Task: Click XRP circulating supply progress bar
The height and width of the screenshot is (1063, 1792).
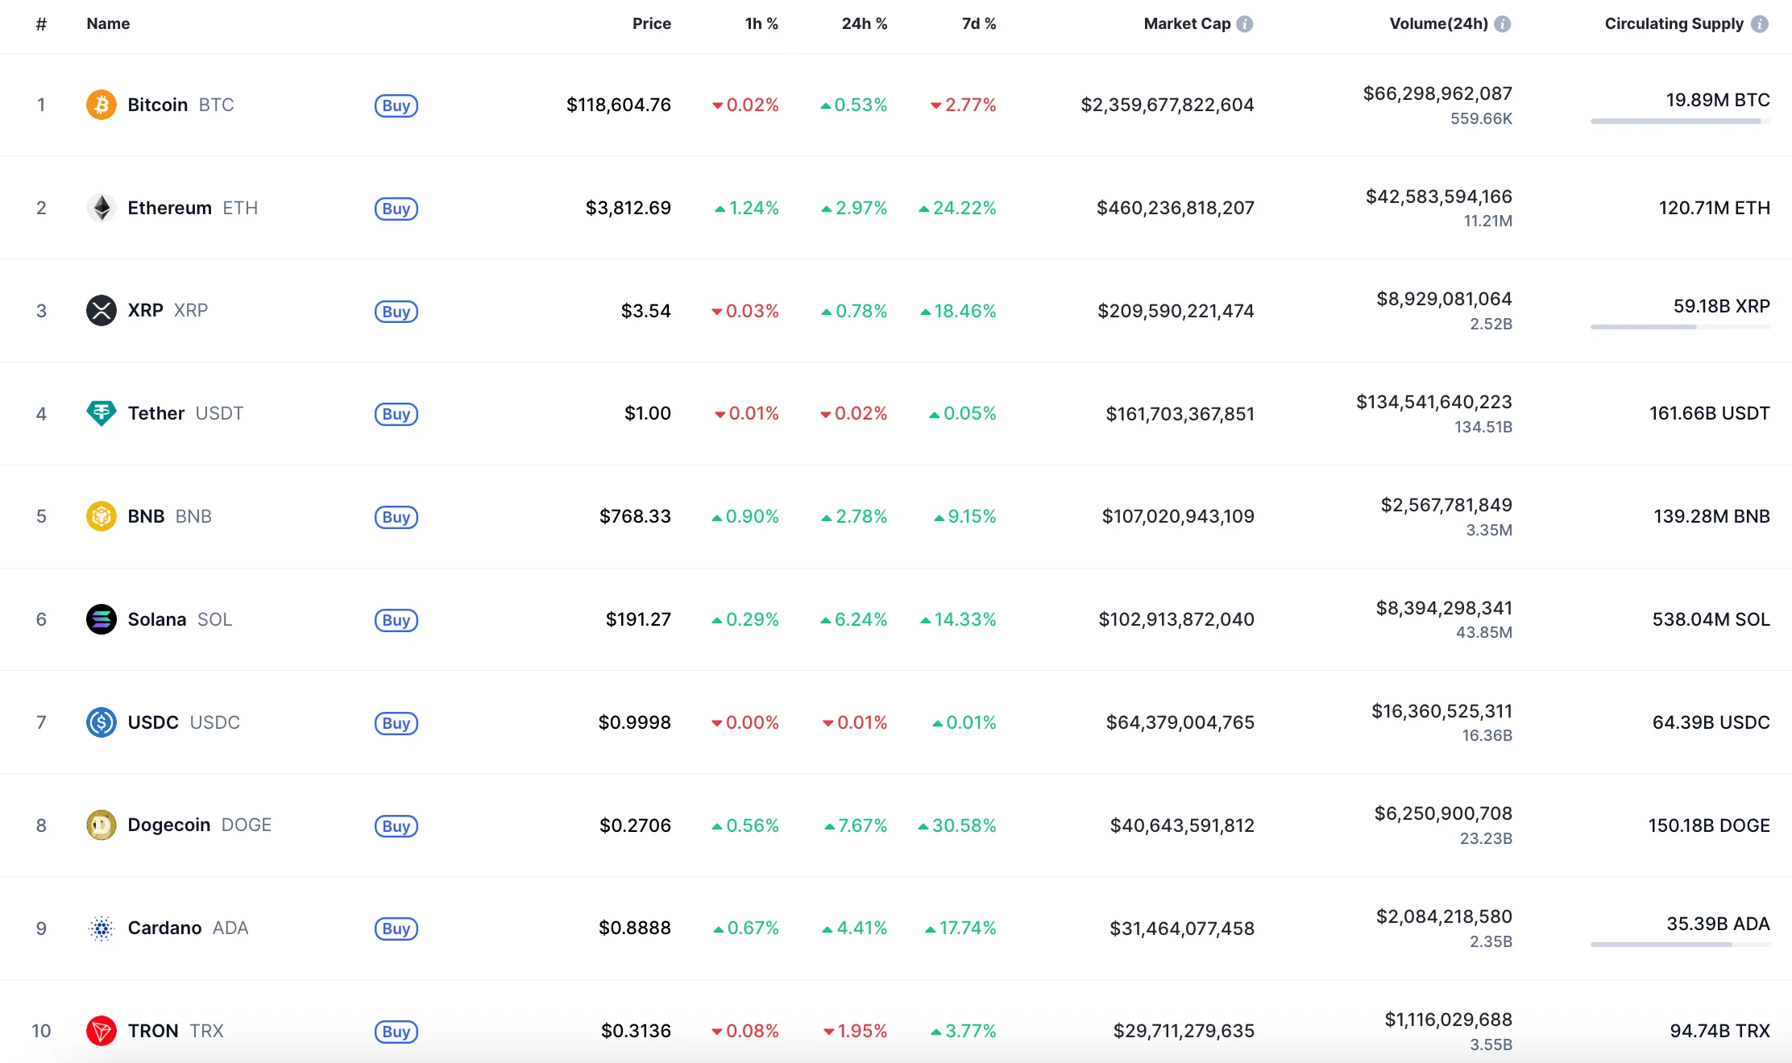Action: point(1679,327)
